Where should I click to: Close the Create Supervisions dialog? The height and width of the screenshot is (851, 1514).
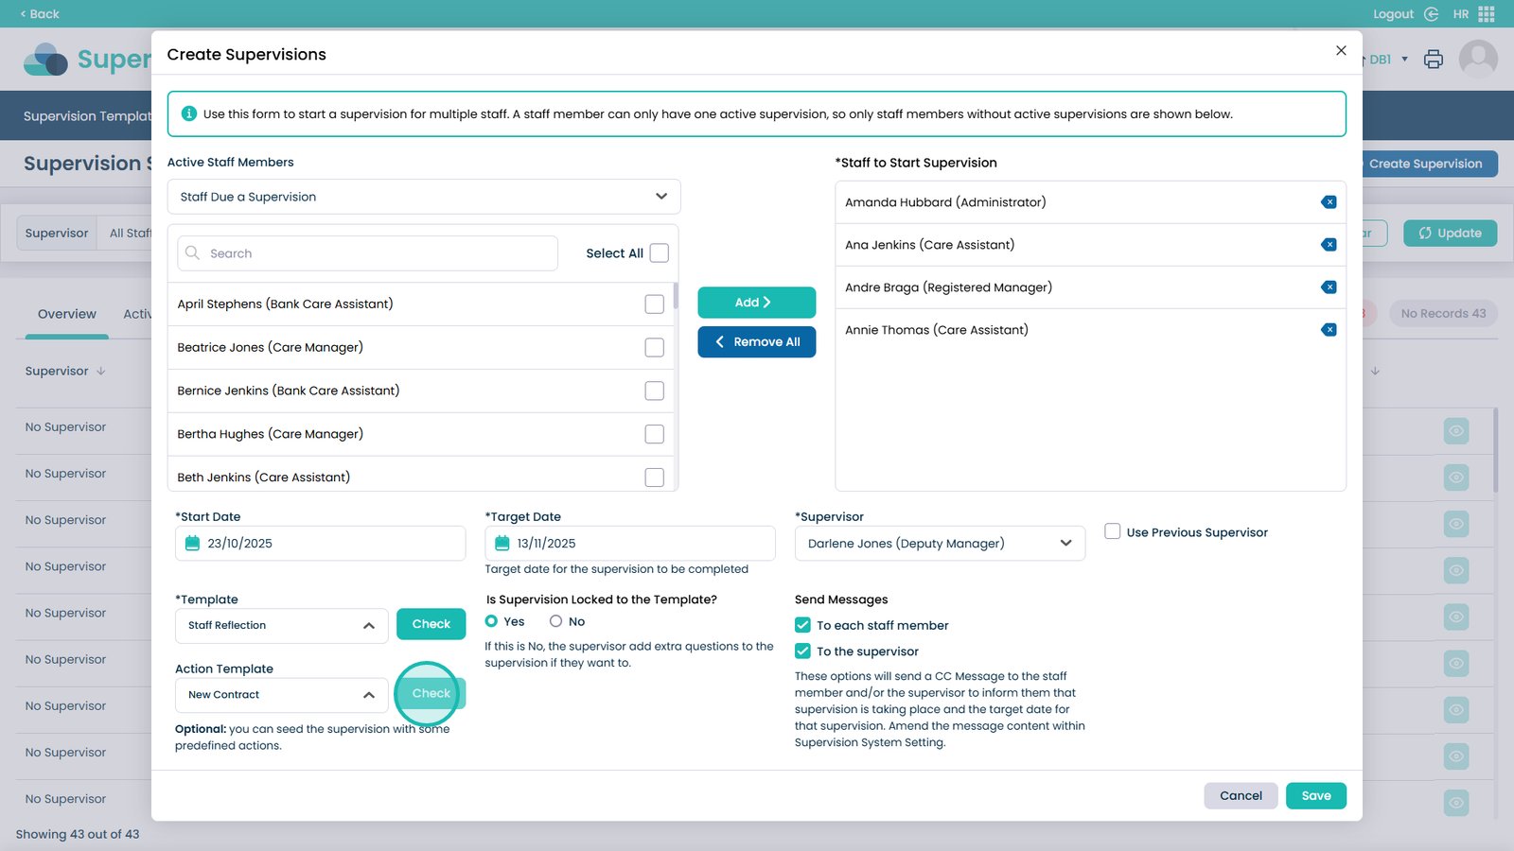[1341, 51]
